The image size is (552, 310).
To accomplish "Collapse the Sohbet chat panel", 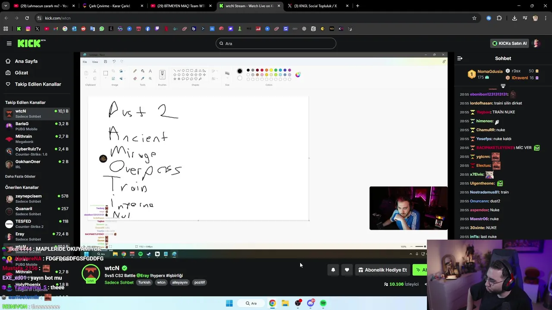I will click(460, 58).
